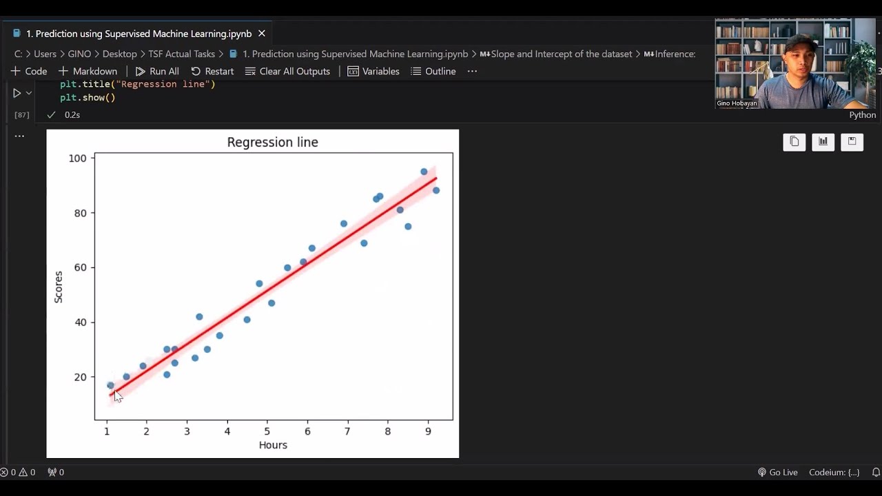Image resolution: width=882 pixels, height=496 pixels.
Task: Open the Users breadcrumb segment
Action: (45, 54)
